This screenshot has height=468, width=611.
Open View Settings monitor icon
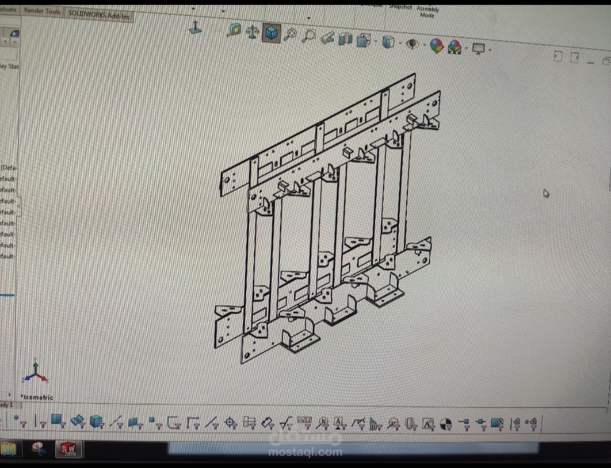pos(479,48)
